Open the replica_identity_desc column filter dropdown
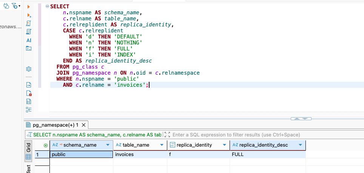The image size is (364, 173). (301, 145)
